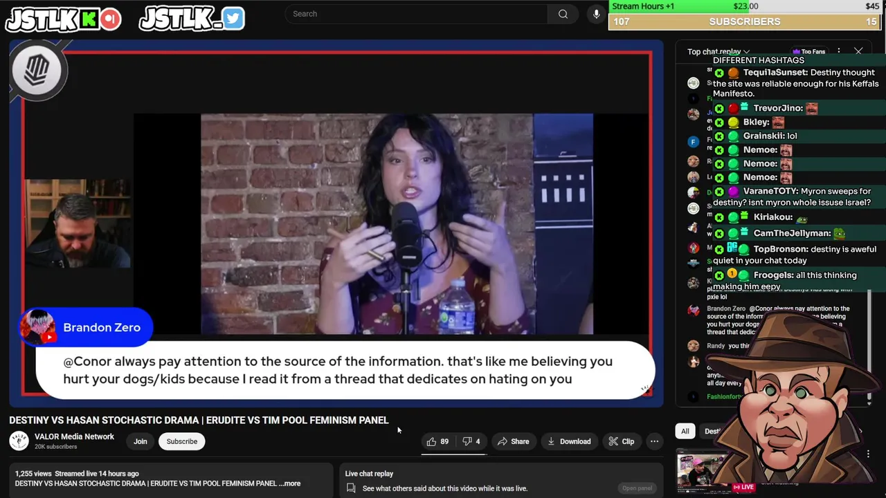Click the Join membership button

pyautogui.click(x=141, y=441)
